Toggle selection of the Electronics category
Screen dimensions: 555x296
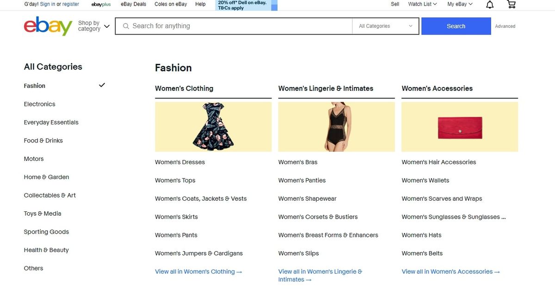click(x=39, y=104)
